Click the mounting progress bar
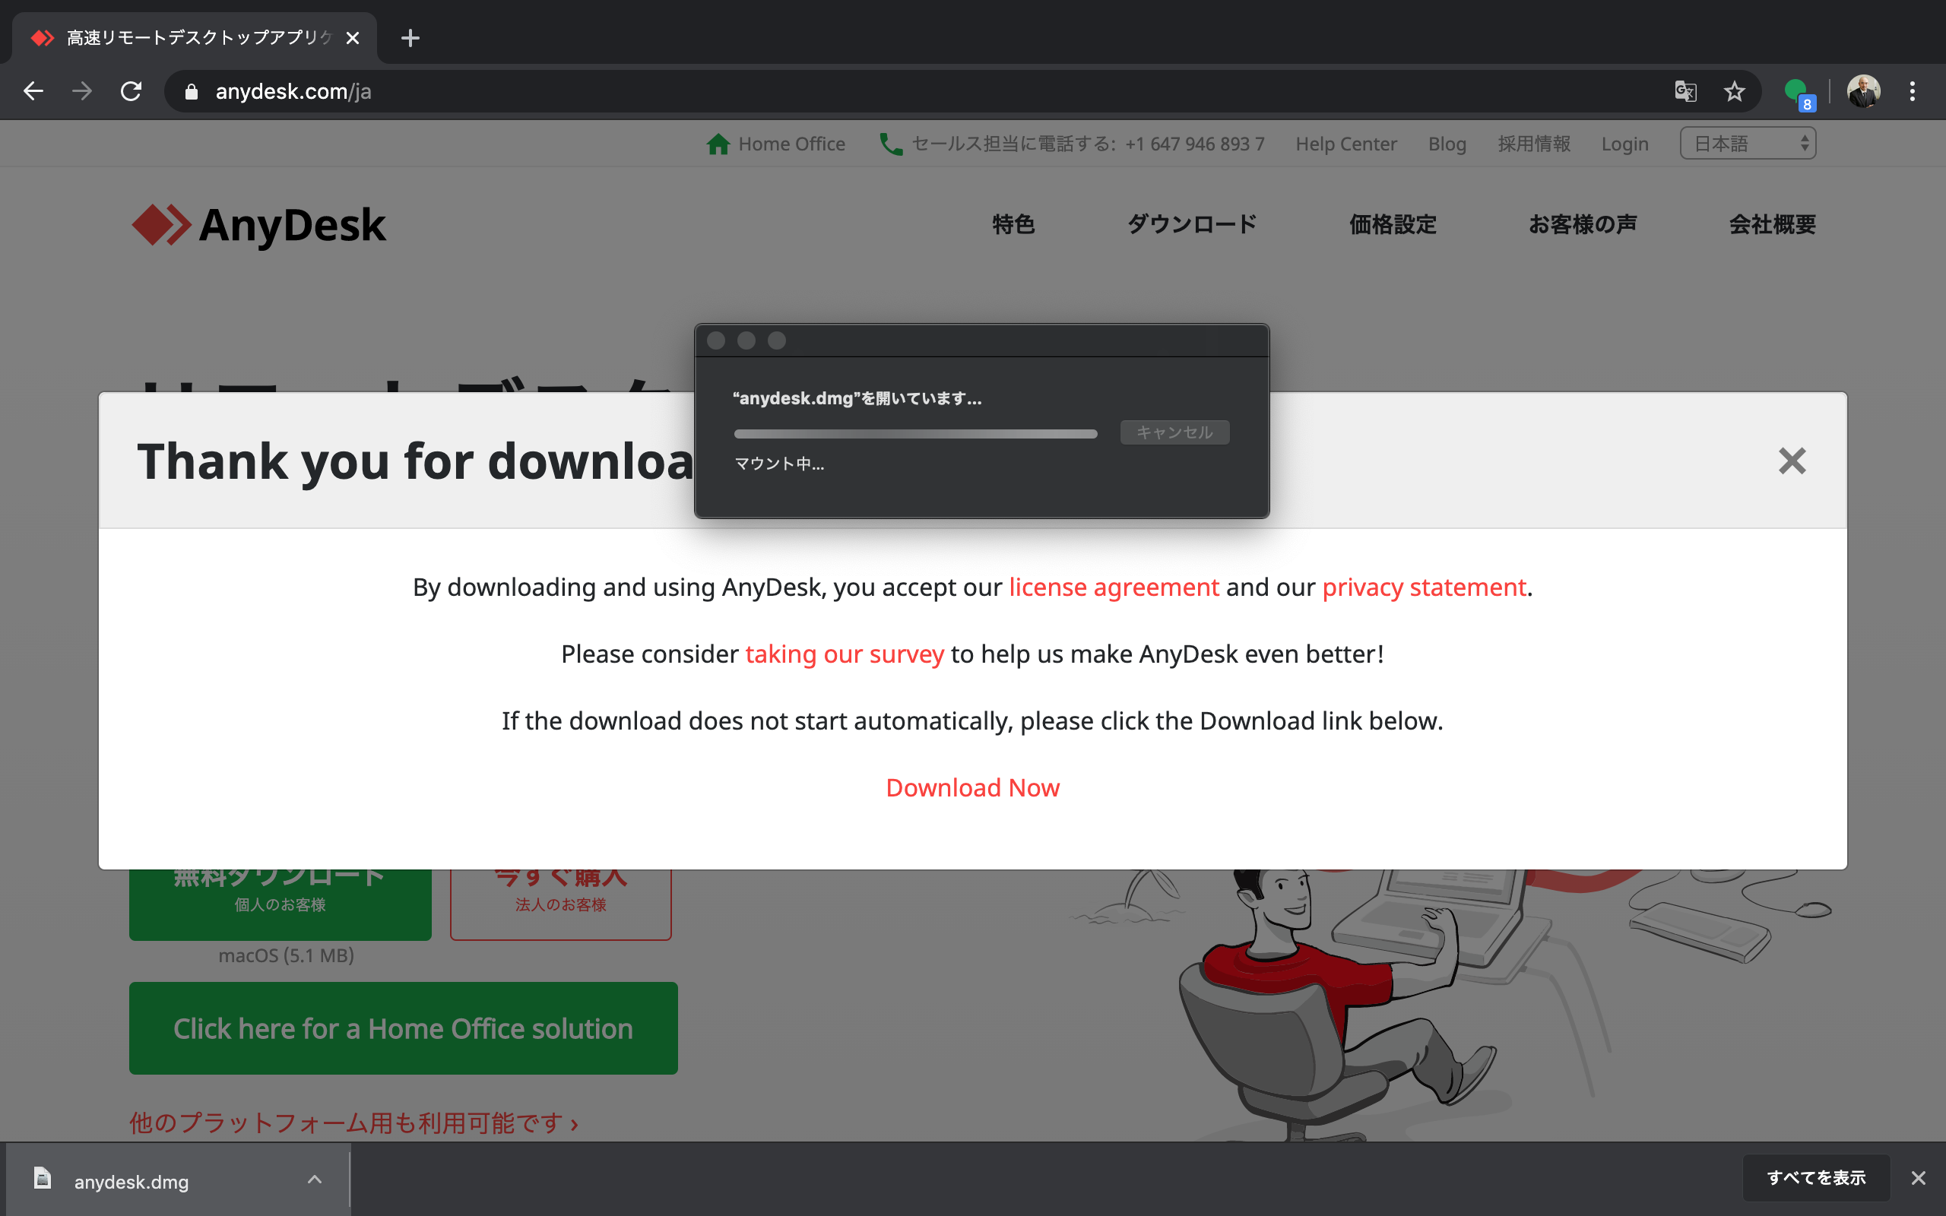The height and width of the screenshot is (1216, 1946). [915, 434]
